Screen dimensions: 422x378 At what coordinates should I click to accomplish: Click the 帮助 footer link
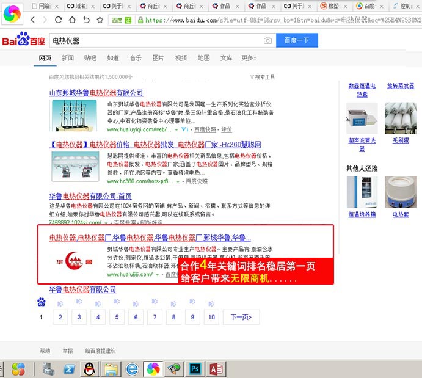45,351
